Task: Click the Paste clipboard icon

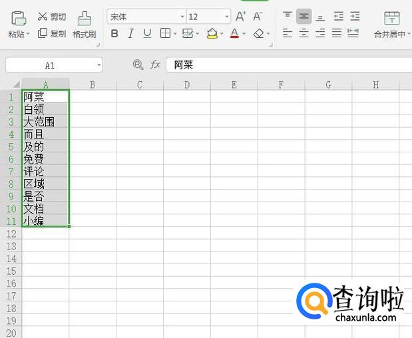Action: tap(19, 19)
